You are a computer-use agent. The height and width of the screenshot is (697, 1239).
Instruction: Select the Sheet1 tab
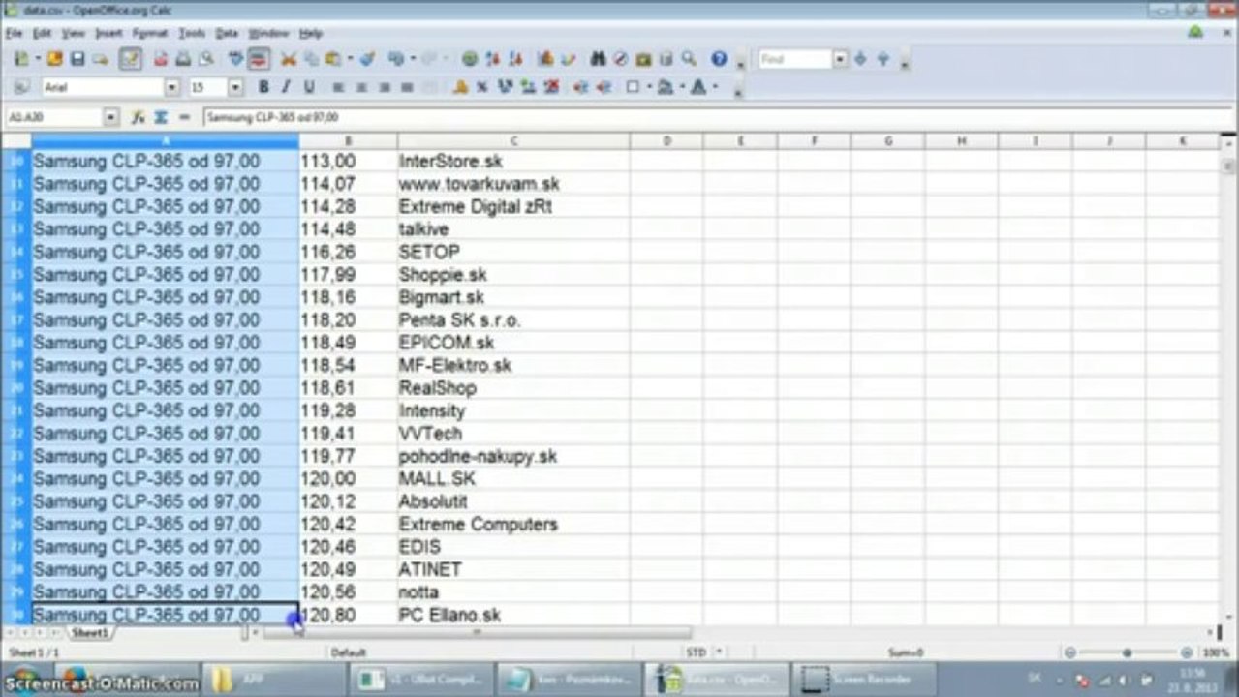(x=90, y=633)
